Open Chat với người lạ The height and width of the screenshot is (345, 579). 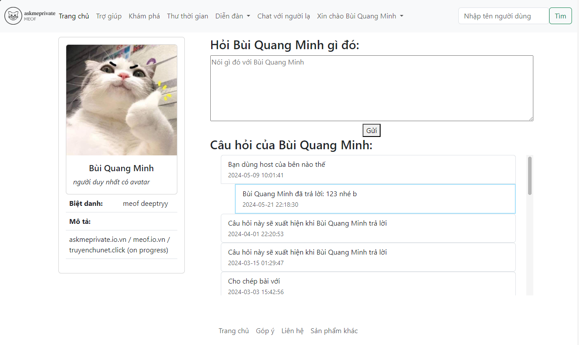tap(284, 16)
